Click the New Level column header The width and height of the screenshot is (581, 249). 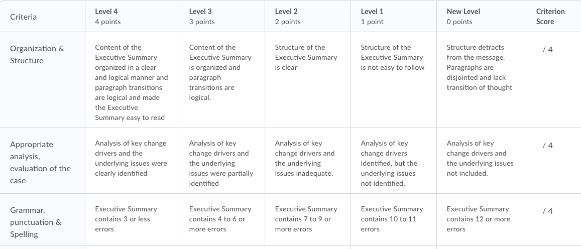(482, 16)
